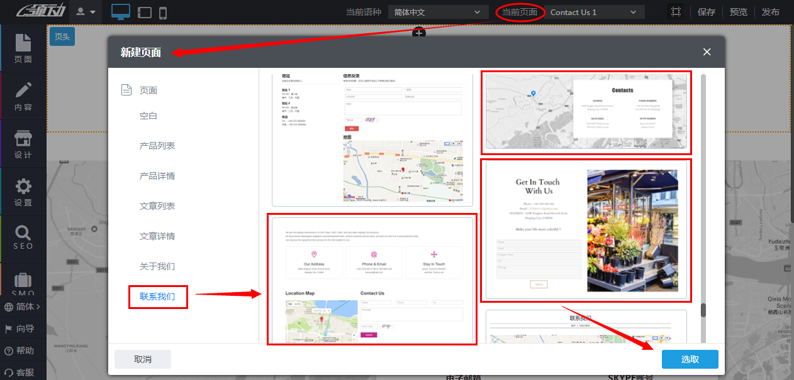Viewport: 794px width, 380px height.
Task: Open the 内容 content pencil panel
Action: pos(23,96)
